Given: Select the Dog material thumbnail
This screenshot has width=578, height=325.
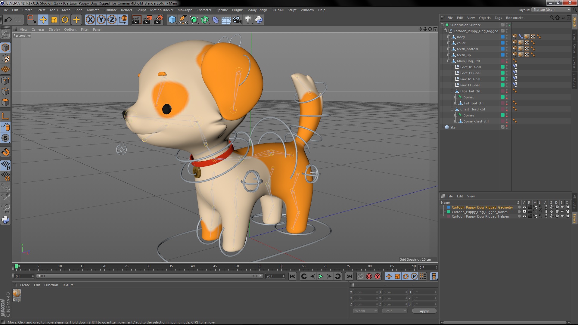Looking at the screenshot, I should 17,293.
